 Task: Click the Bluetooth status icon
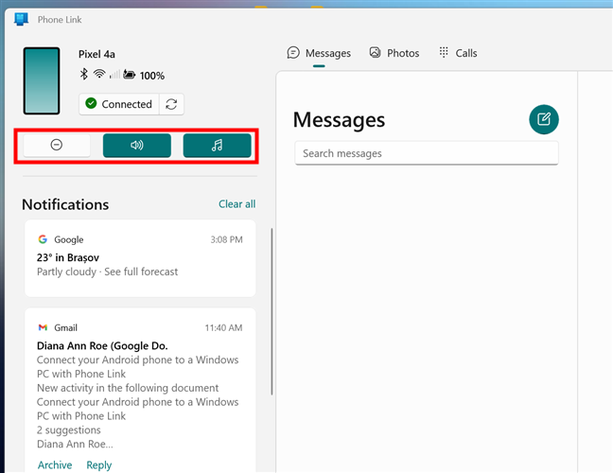[x=83, y=74]
